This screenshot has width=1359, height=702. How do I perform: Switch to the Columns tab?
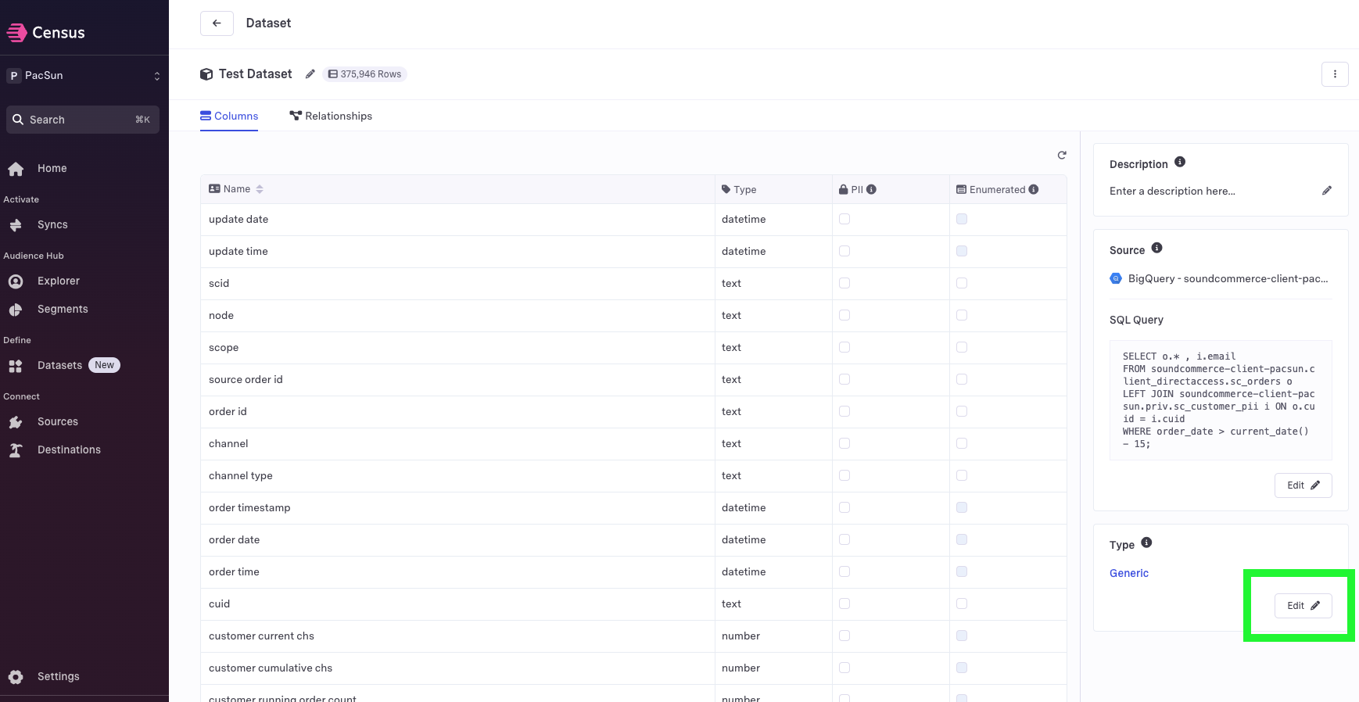click(x=229, y=116)
